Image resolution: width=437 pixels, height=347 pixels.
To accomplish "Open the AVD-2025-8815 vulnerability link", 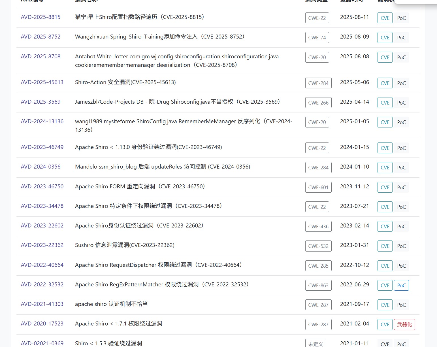I will [x=40, y=17].
